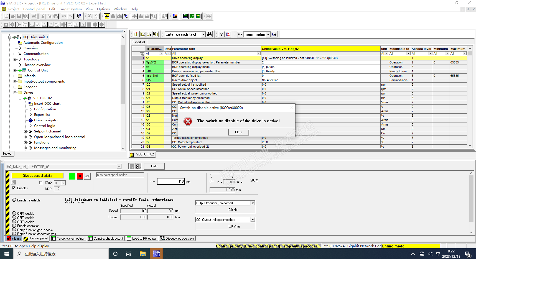Expand the Setpoint channel tree node
540x307 pixels.
pos(25,131)
